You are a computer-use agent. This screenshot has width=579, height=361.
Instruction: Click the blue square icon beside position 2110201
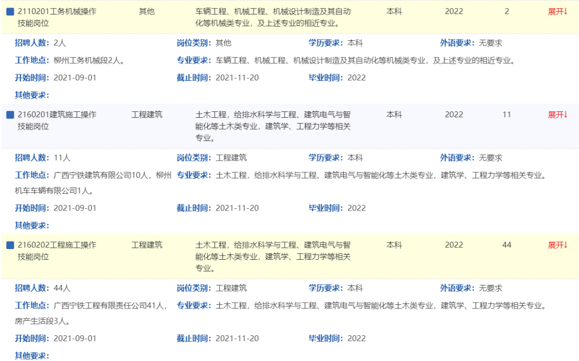coord(10,12)
